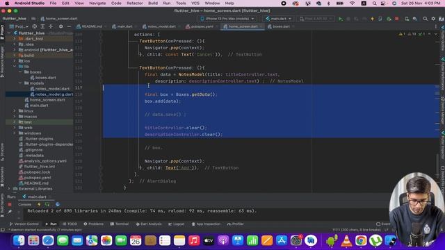Stop process in Run panel red square

[10, 204]
